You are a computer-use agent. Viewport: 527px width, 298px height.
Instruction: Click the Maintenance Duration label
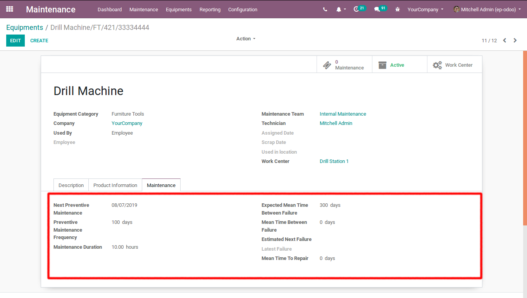pos(78,247)
